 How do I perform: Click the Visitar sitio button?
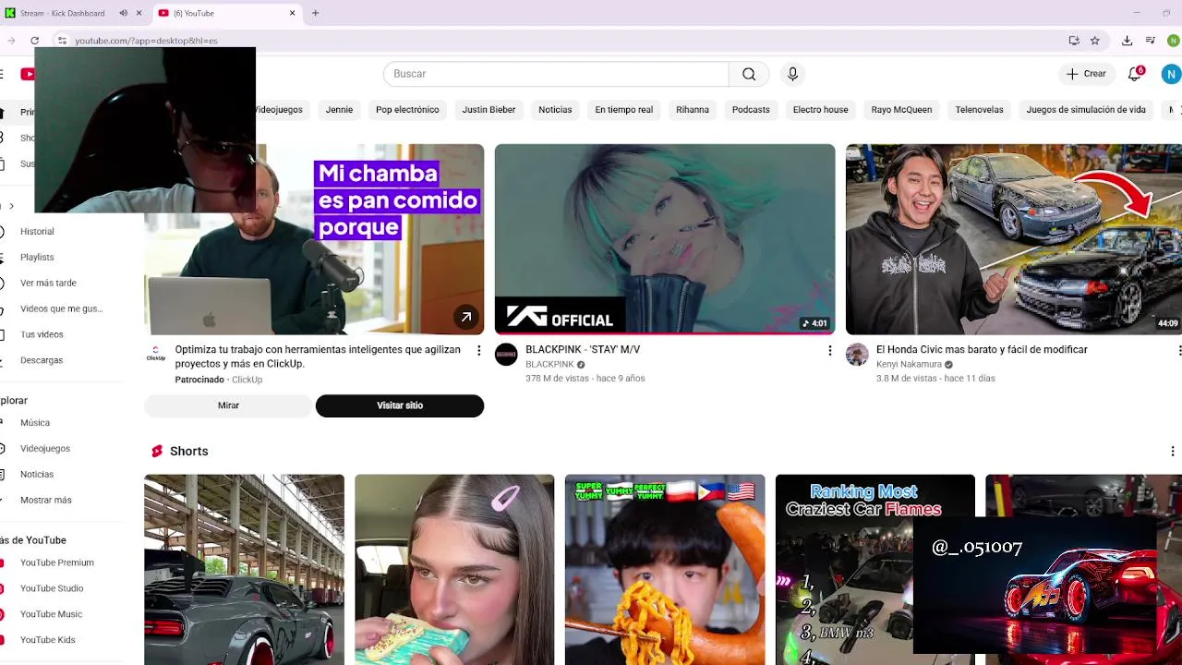coord(400,405)
